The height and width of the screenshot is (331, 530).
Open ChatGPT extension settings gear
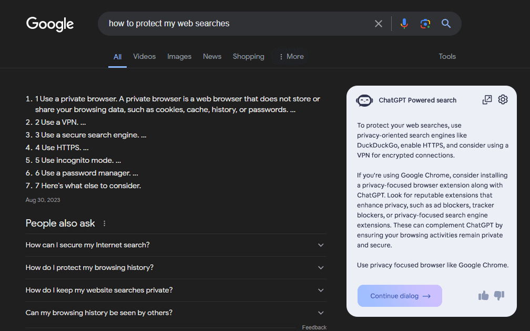503,100
